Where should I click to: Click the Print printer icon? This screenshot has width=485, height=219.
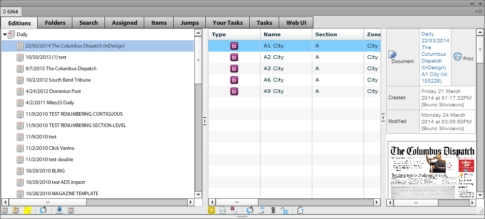point(458,56)
